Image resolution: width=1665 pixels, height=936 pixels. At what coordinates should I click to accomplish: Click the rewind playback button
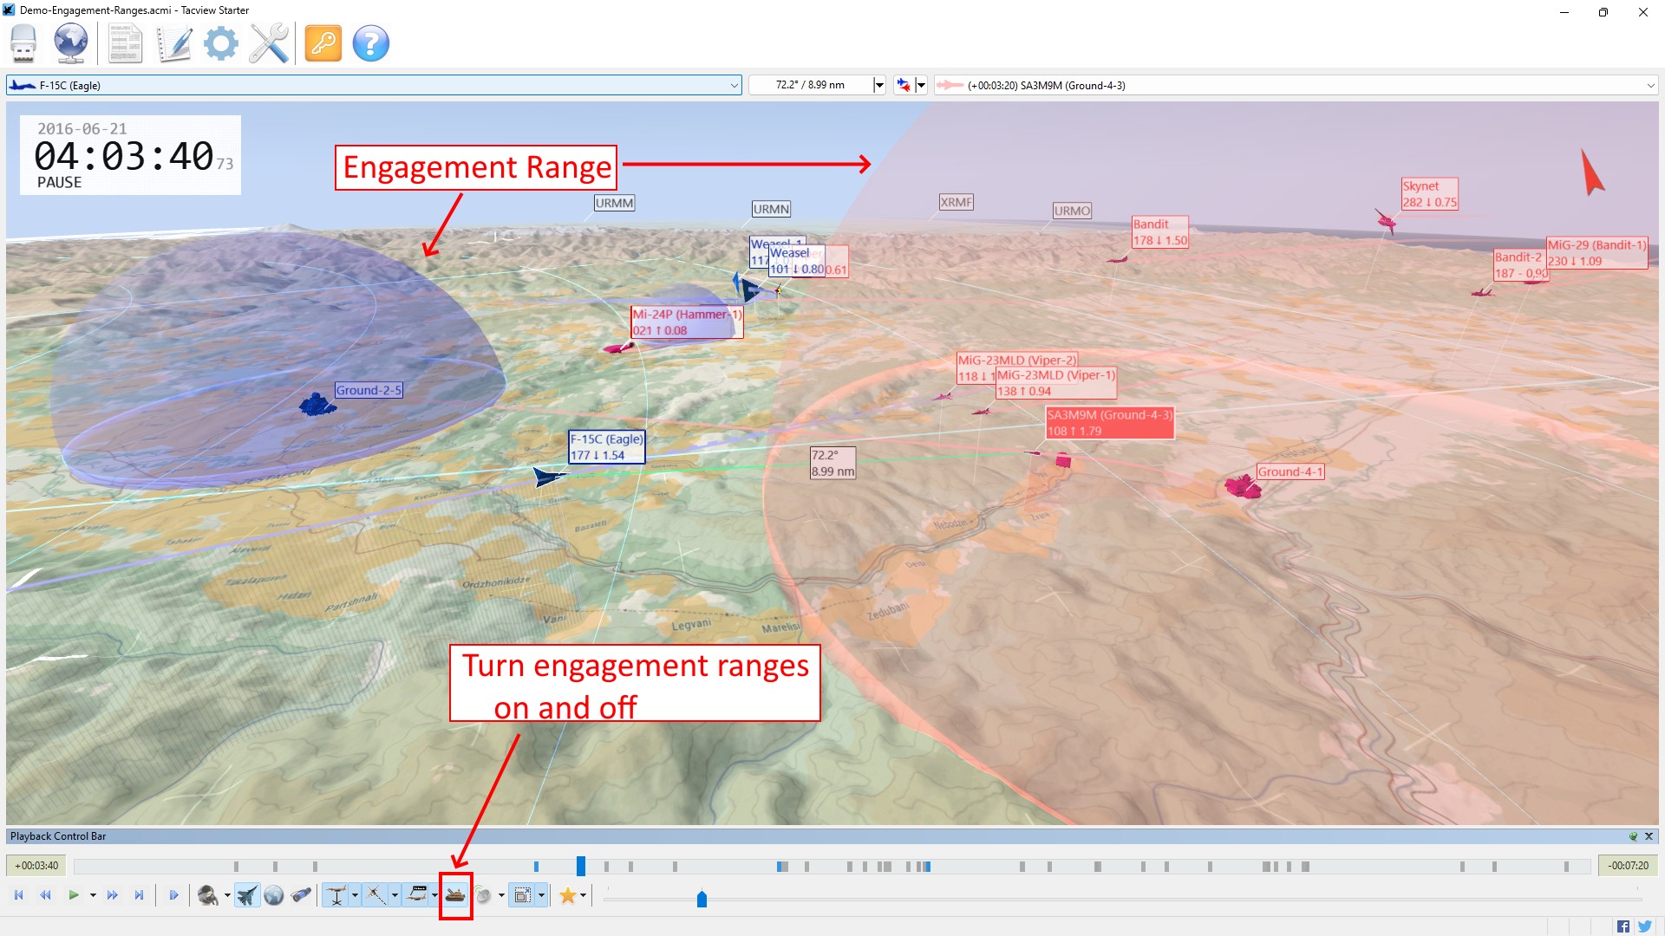(x=46, y=895)
